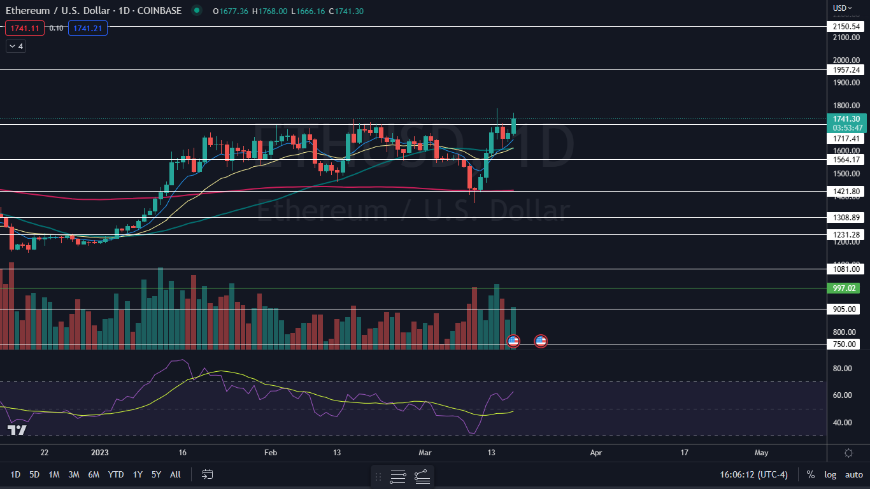Open chart settings gear icon
The height and width of the screenshot is (489, 870).
(x=848, y=453)
